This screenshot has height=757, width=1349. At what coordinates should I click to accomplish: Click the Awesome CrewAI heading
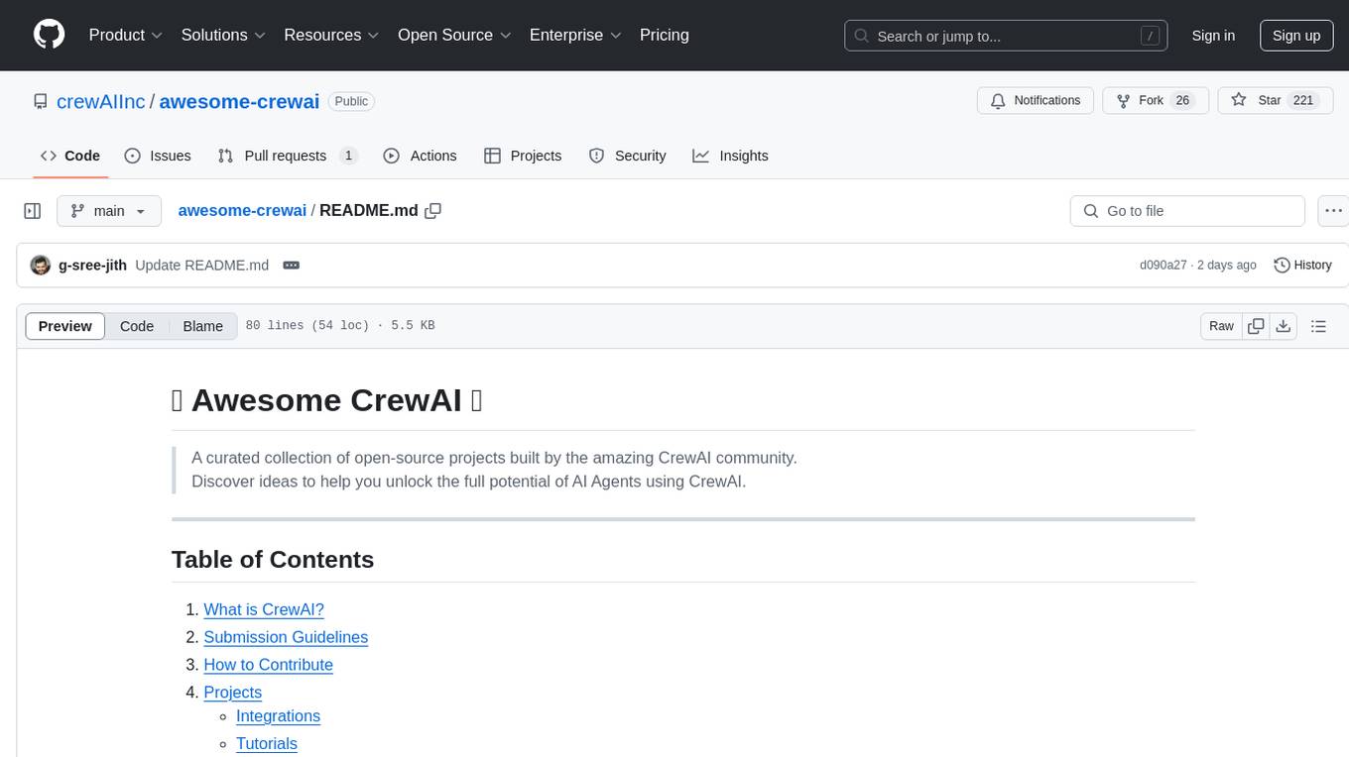[x=326, y=400]
